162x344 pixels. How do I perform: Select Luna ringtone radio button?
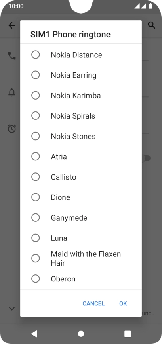[x=36, y=238]
